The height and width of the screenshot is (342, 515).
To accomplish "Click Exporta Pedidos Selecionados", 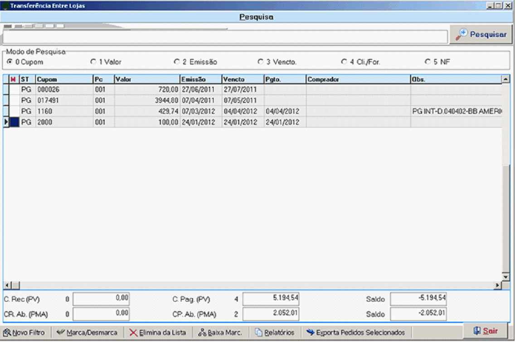I will (x=355, y=332).
